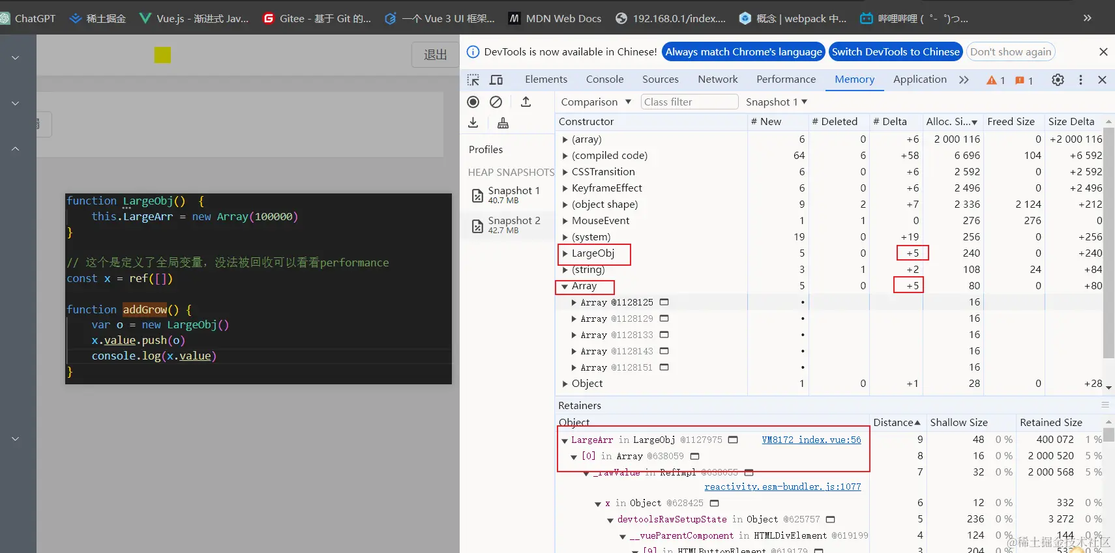Open reactivity.esm-bundler.js:1077 source link
Screen dimensions: 1115x553
coord(782,487)
